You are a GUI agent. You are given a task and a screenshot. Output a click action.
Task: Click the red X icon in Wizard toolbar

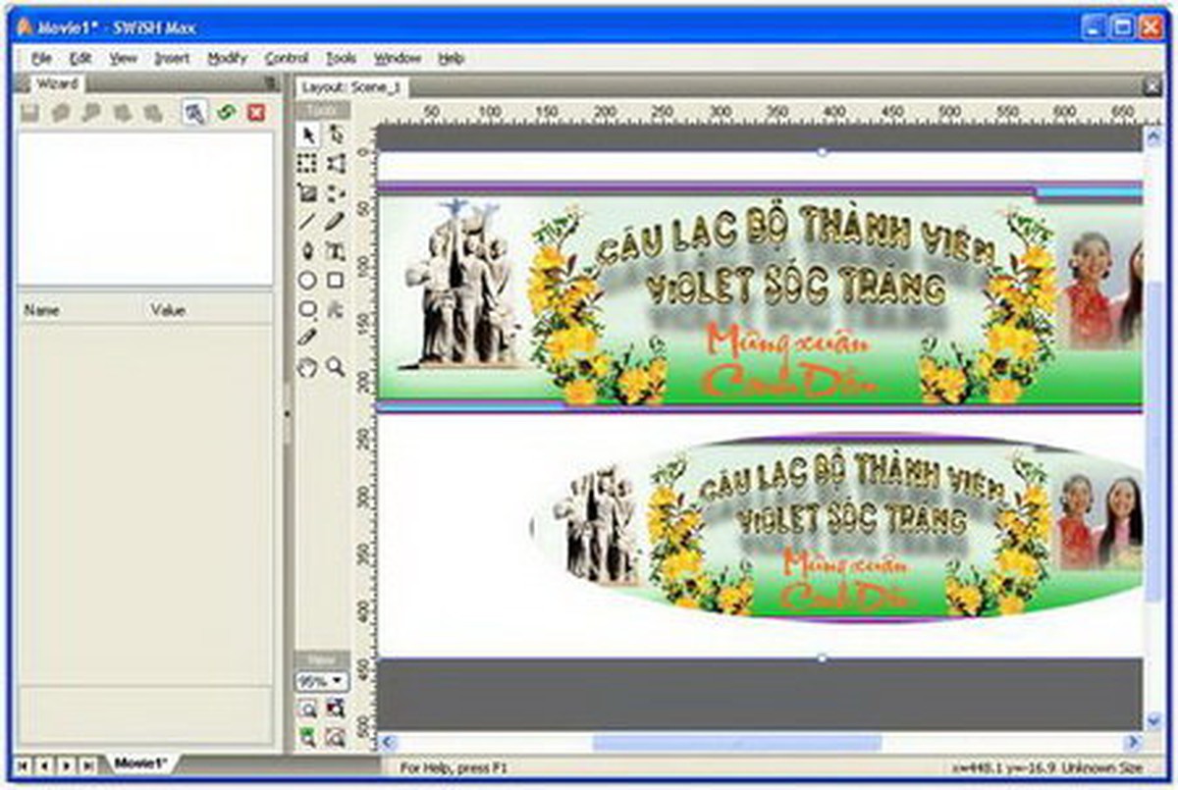click(256, 113)
